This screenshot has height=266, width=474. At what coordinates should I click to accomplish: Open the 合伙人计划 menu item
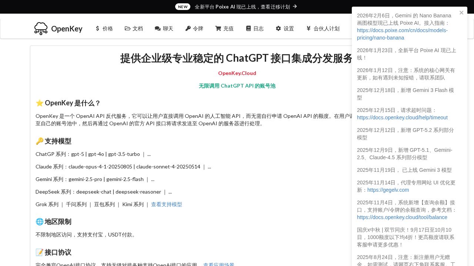pyautogui.click(x=323, y=28)
